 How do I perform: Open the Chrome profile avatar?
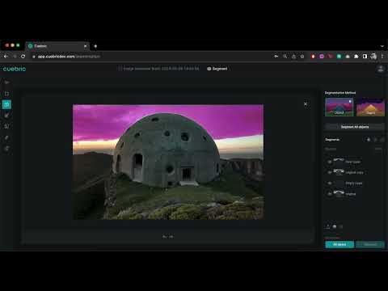[373, 57]
